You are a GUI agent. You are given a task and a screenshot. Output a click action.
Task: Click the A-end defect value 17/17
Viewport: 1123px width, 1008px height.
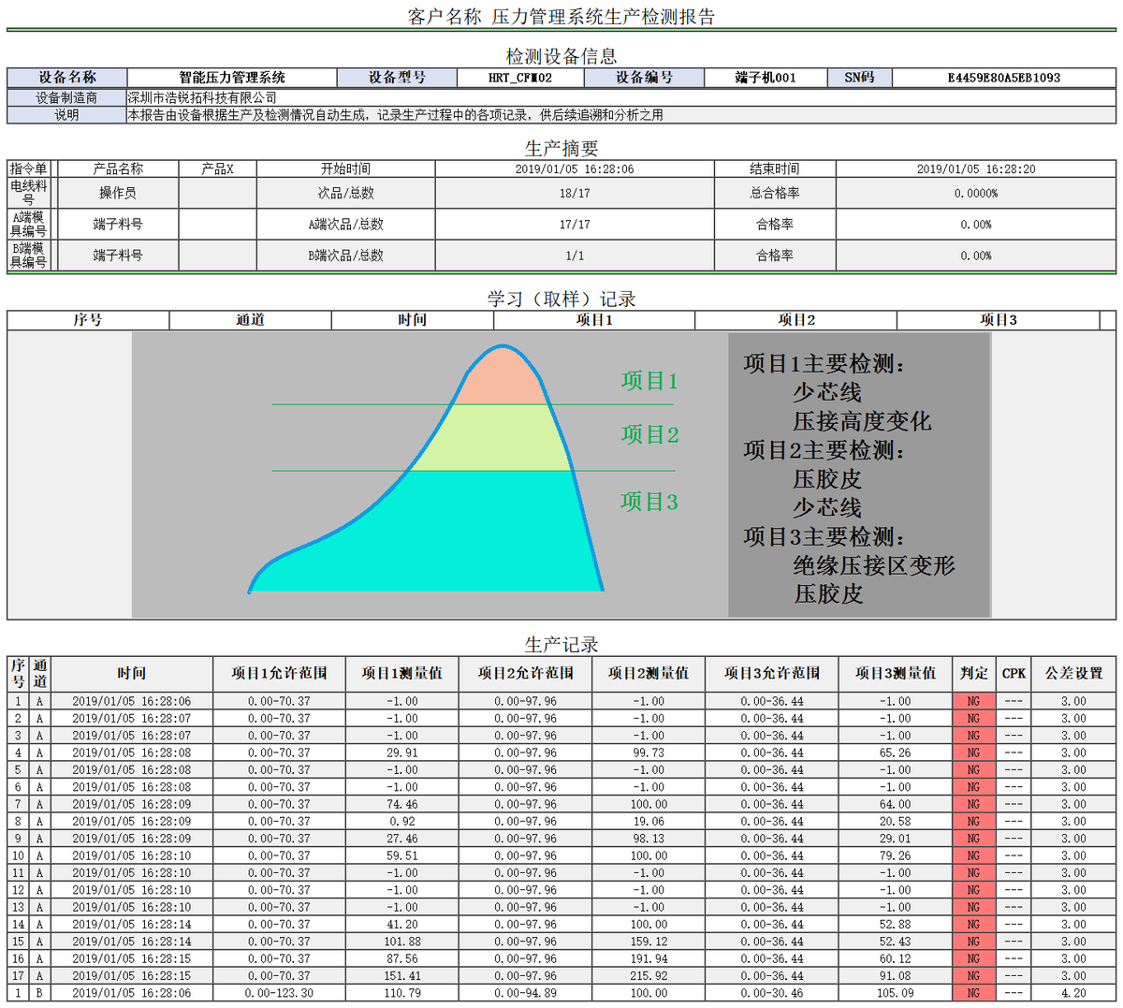(x=575, y=225)
